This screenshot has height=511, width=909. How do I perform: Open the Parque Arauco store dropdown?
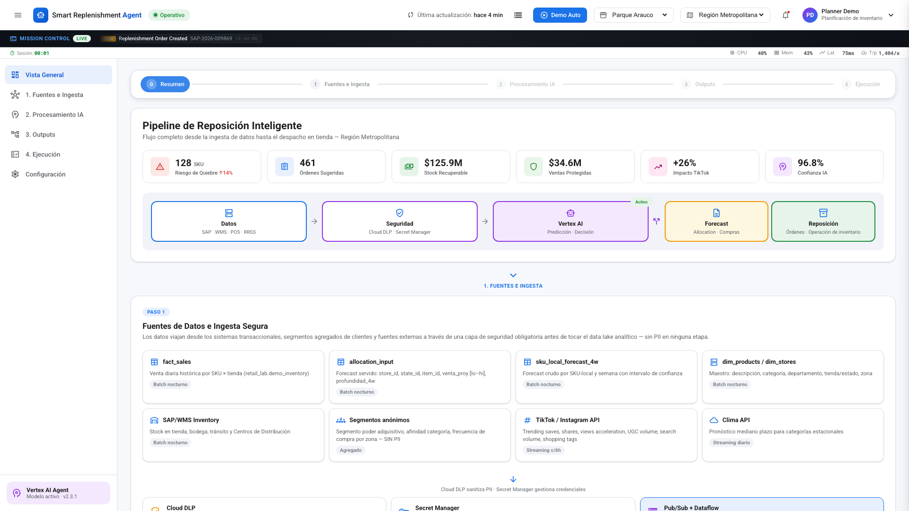633,15
